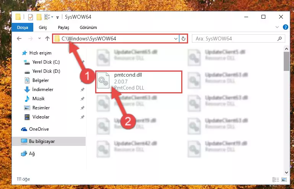Click pin icon next to İndirmeler
The height and width of the screenshot is (189, 294).
83,90
